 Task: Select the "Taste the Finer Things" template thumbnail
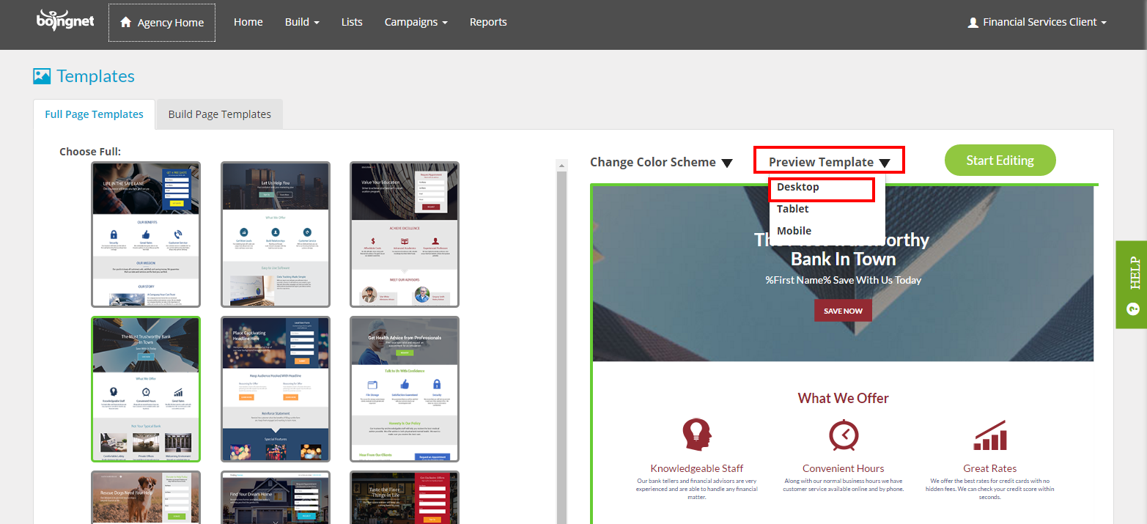[405, 498]
